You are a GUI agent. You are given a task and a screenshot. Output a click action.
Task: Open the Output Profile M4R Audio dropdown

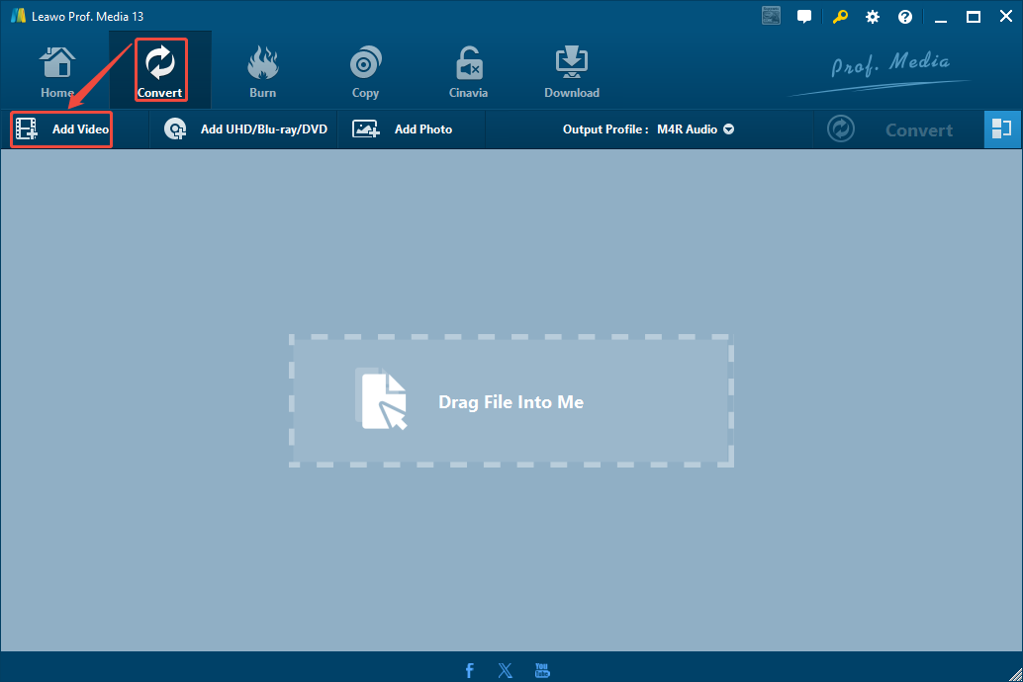[x=696, y=128]
